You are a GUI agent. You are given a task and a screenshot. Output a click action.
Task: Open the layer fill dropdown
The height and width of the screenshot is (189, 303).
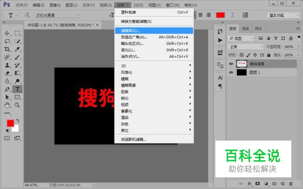(x=298, y=55)
